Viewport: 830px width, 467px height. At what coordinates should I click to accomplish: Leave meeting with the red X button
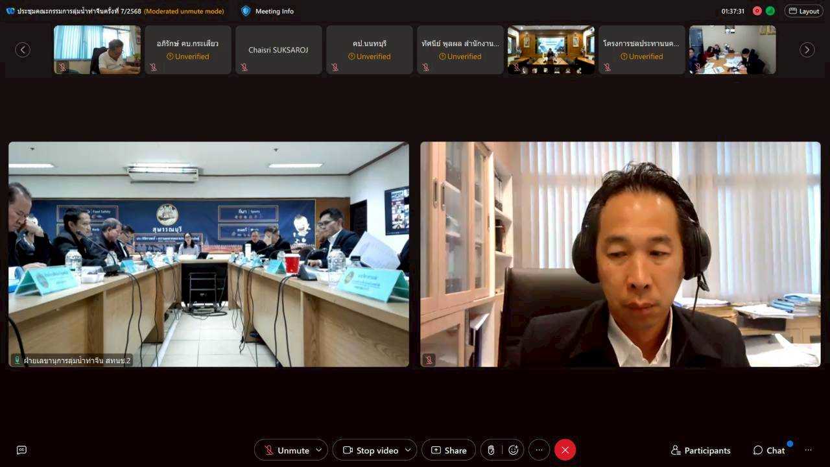[x=565, y=450]
